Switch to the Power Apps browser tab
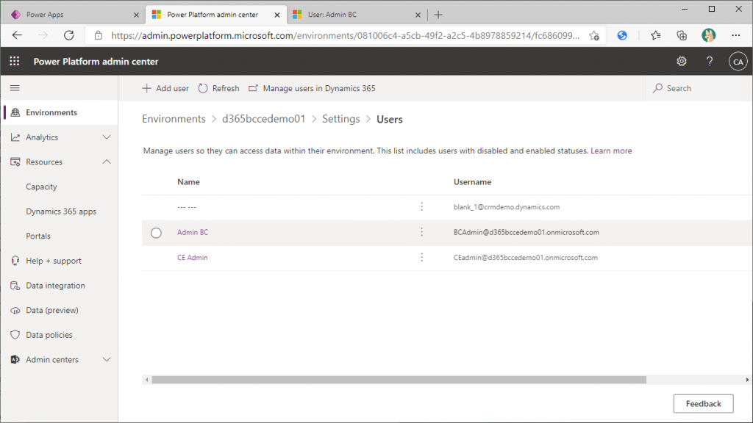 point(74,15)
